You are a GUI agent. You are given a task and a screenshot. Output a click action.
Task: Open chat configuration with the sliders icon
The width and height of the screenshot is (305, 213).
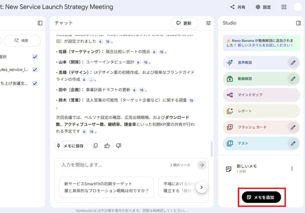(208, 23)
